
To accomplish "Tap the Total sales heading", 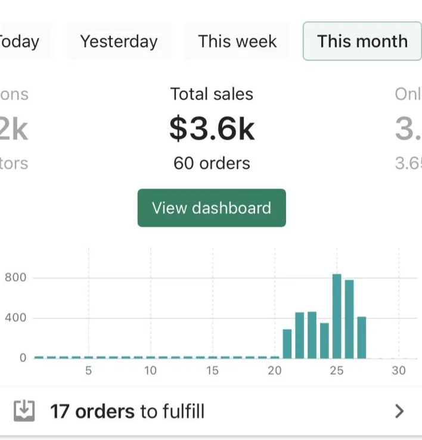I will coord(212,94).
